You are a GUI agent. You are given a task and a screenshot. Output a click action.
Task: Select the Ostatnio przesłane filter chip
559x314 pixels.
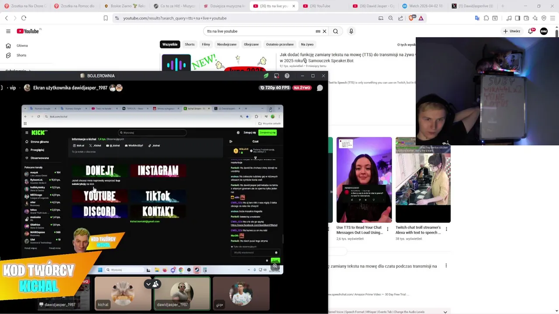(x=280, y=44)
